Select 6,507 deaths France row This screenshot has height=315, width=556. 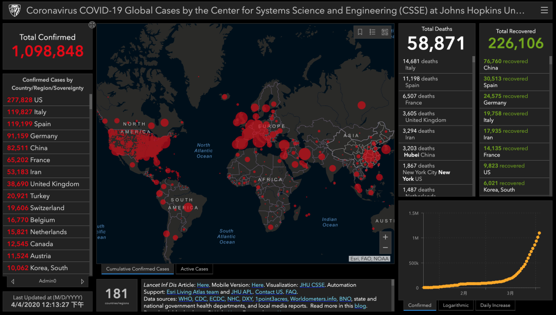tap(436, 99)
